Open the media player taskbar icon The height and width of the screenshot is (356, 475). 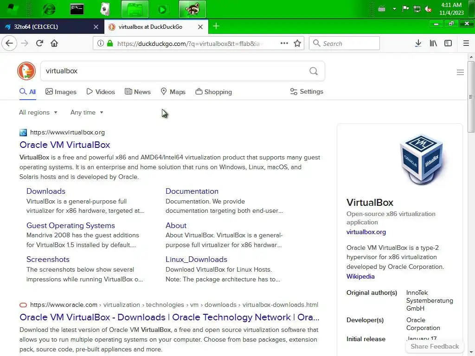pos(163,9)
